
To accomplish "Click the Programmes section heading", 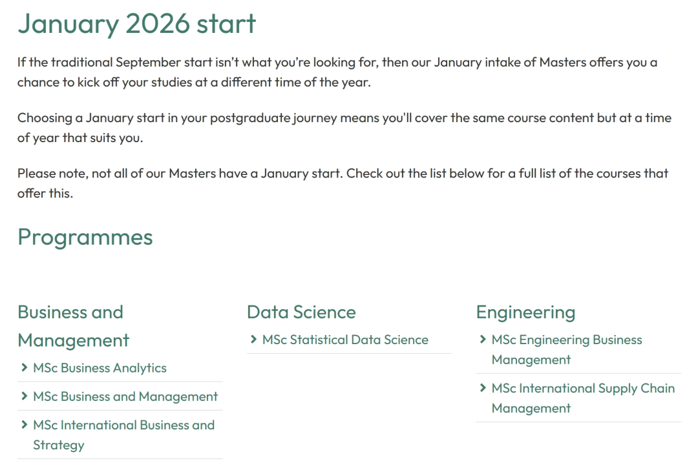I will point(85,237).
